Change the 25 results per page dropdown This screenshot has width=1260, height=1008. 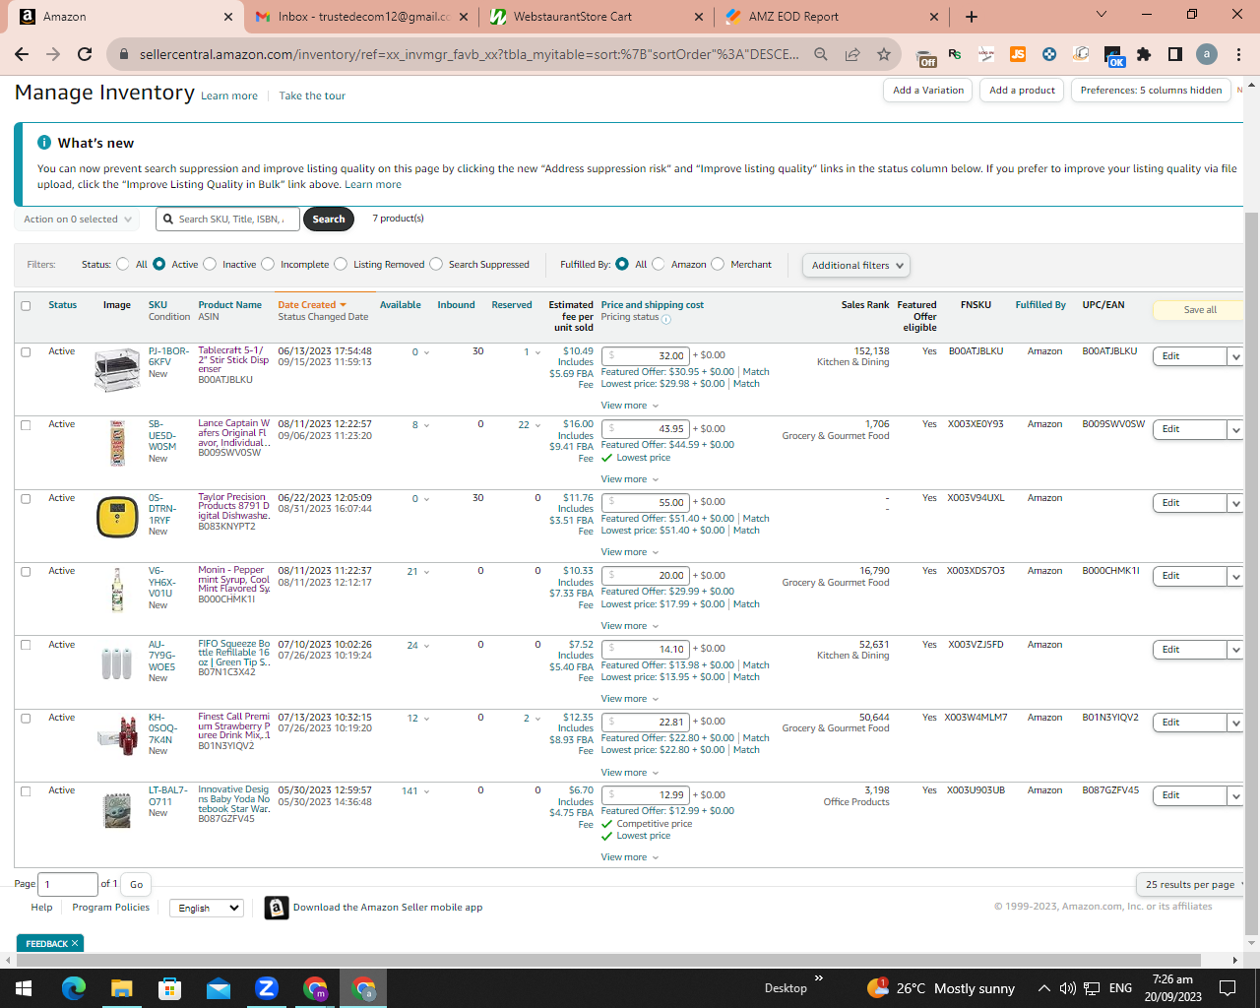tap(1190, 884)
